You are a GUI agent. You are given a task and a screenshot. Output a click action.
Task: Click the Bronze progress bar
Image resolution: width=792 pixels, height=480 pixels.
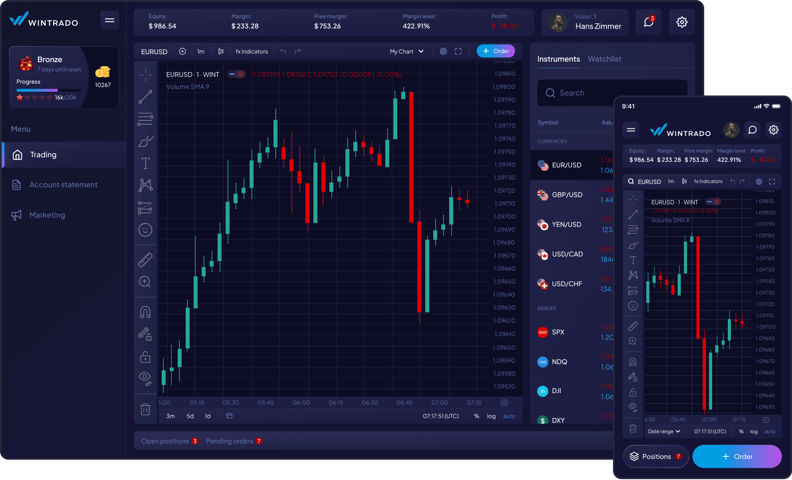click(x=49, y=90)
